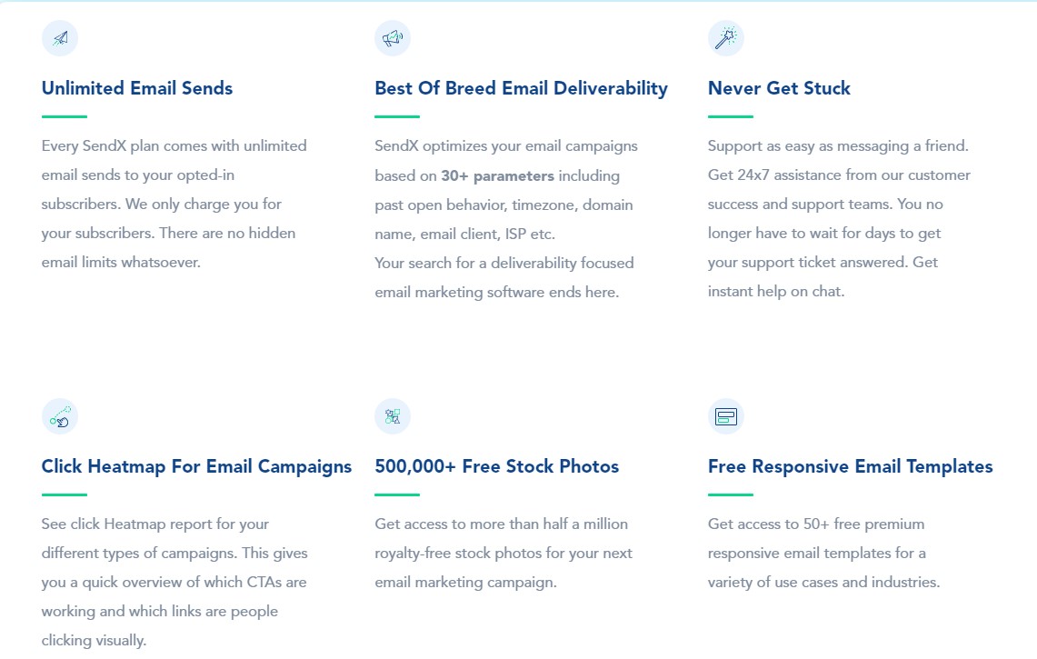
Task: Click the green underline below Unlimited Email Sends
Action: pyautogui.click(x=65, y=116)
